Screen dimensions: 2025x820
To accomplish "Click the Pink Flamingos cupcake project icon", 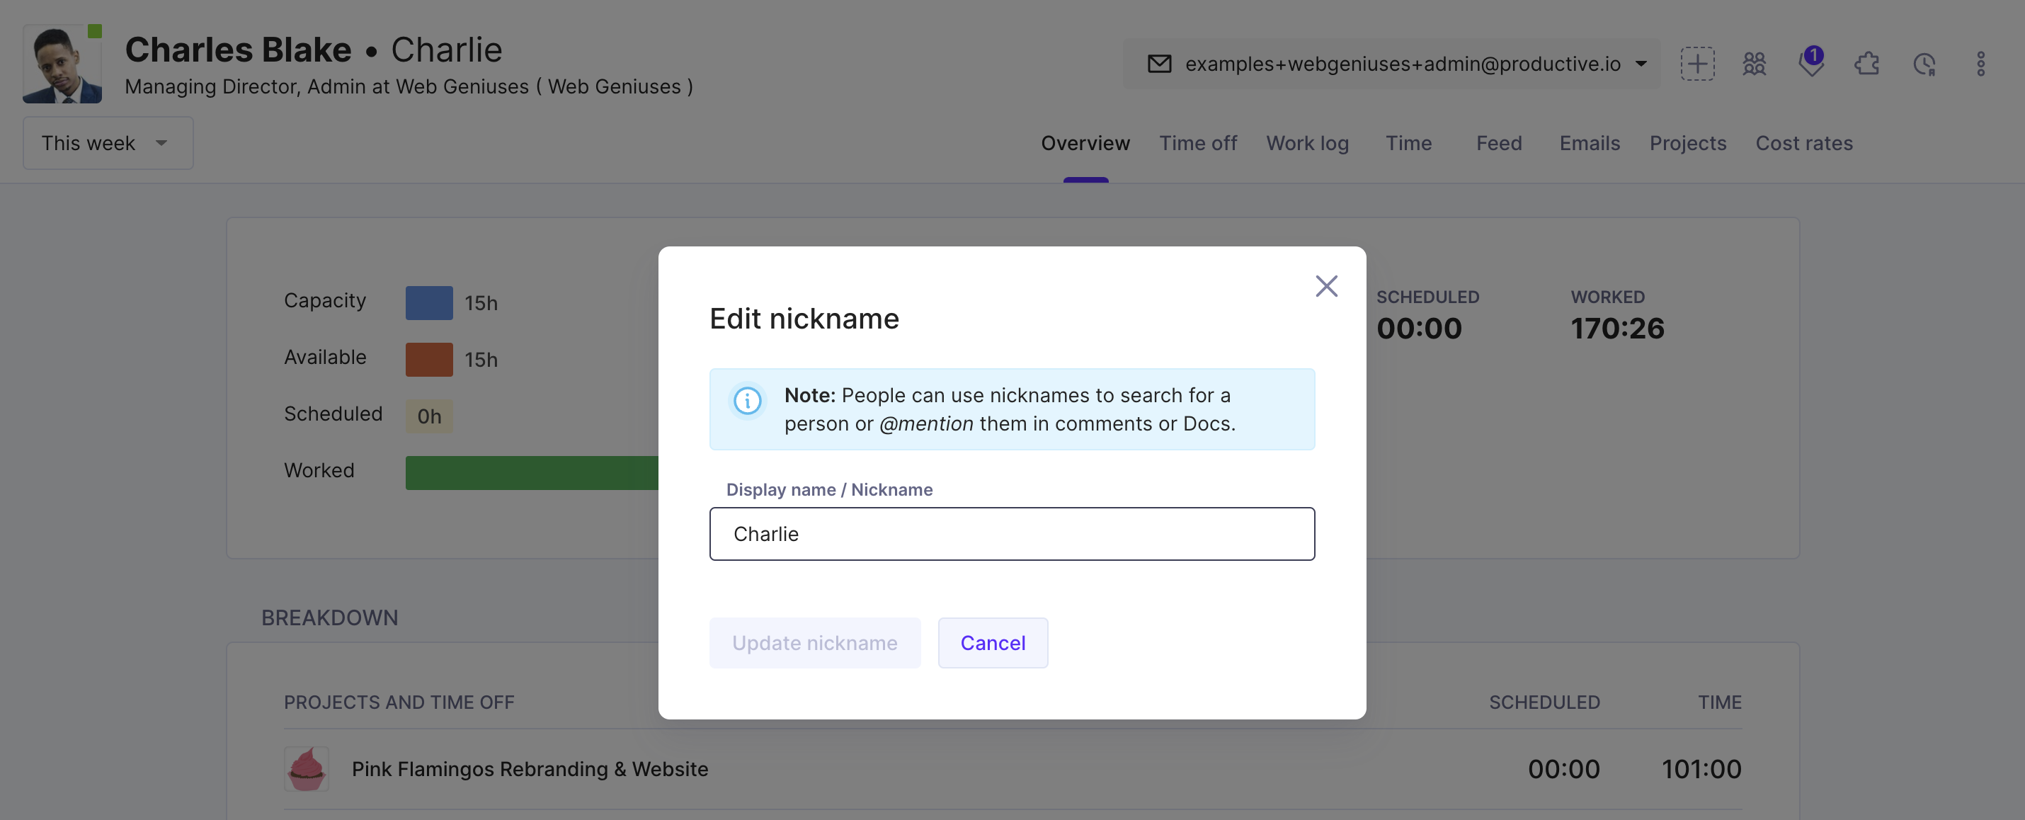I will tap(306, 768).
